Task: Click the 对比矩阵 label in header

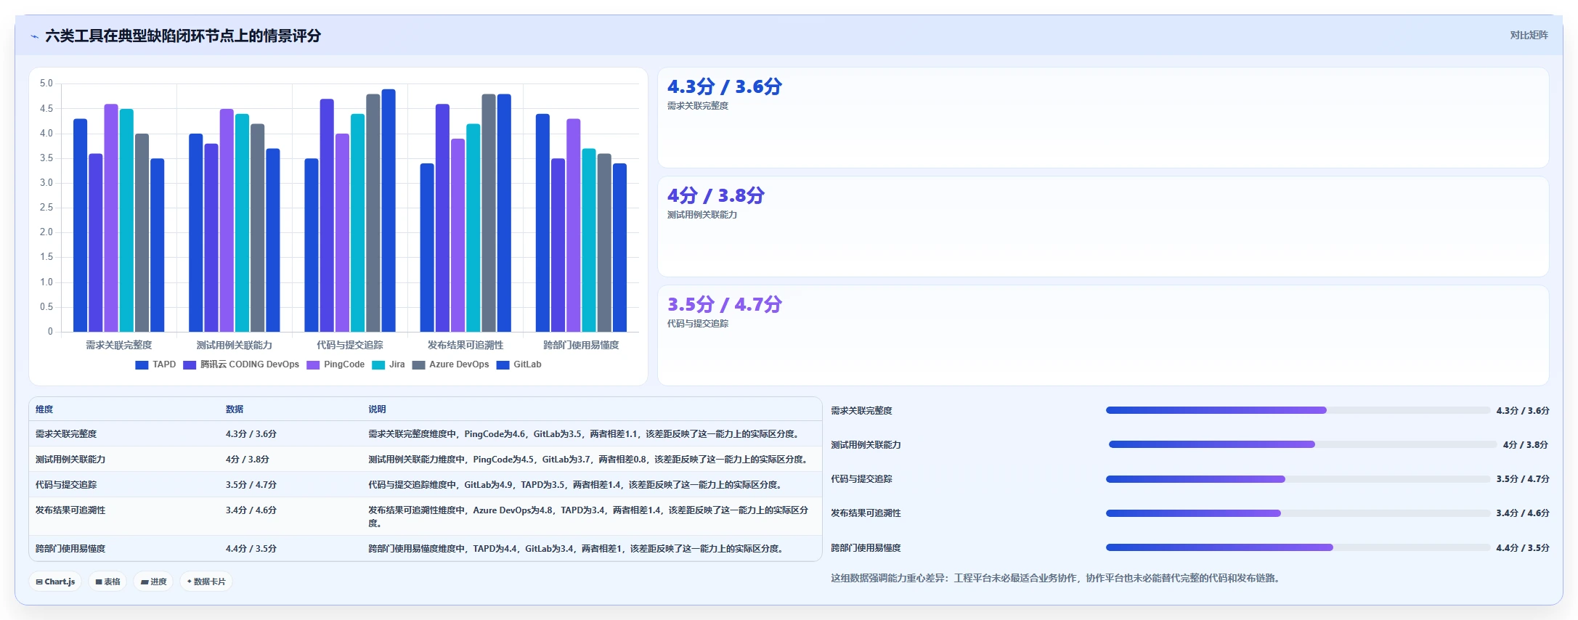Action: (x=1529, y=35)
